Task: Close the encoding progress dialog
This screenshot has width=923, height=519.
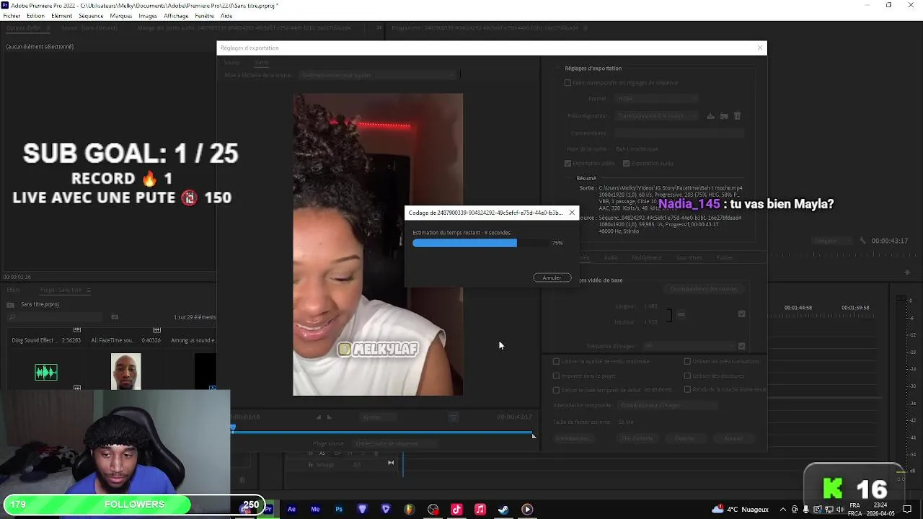Action: pyautogui.click(x=572, y=213)
